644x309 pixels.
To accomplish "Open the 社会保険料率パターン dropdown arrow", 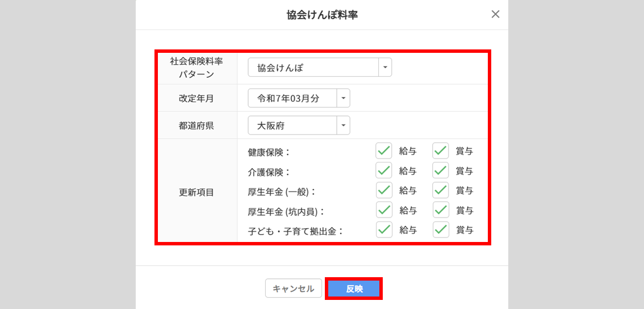I will click(385, 68).
